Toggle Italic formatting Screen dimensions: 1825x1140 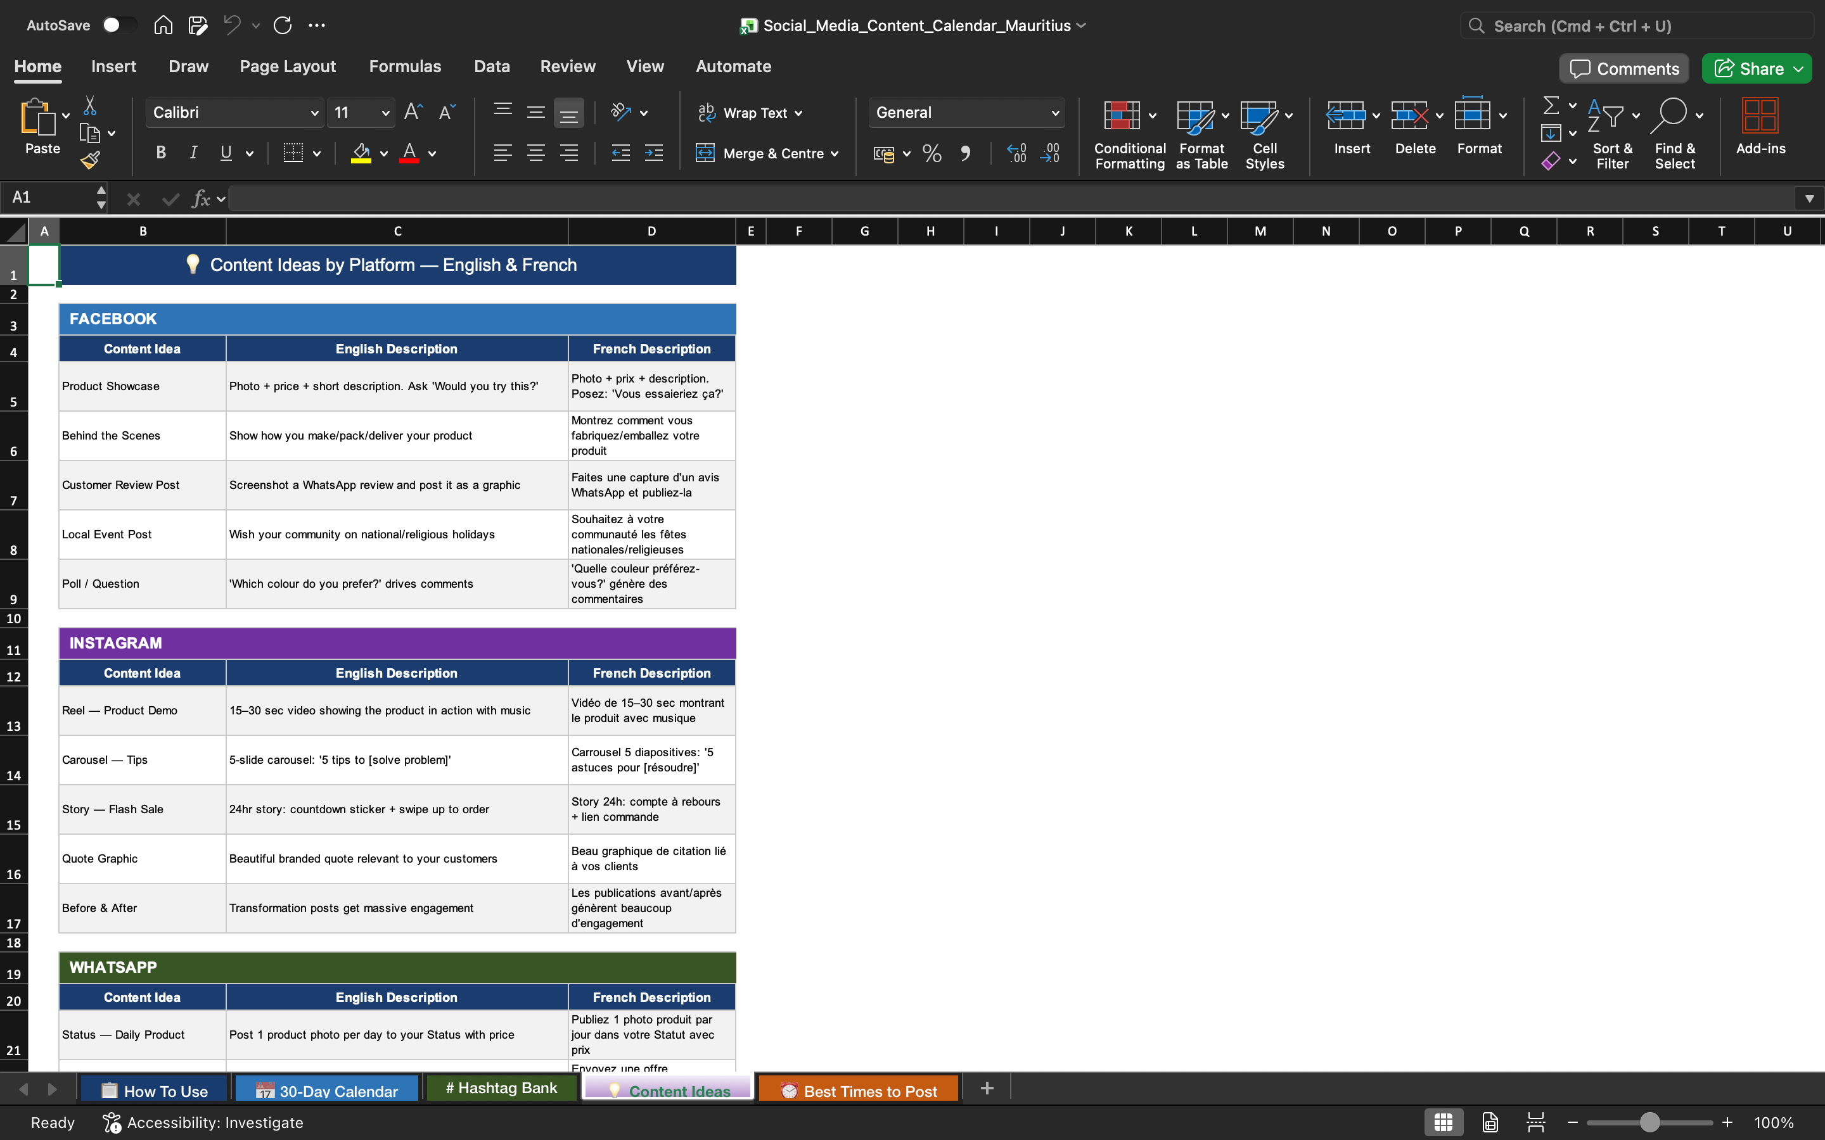(193, 153)
